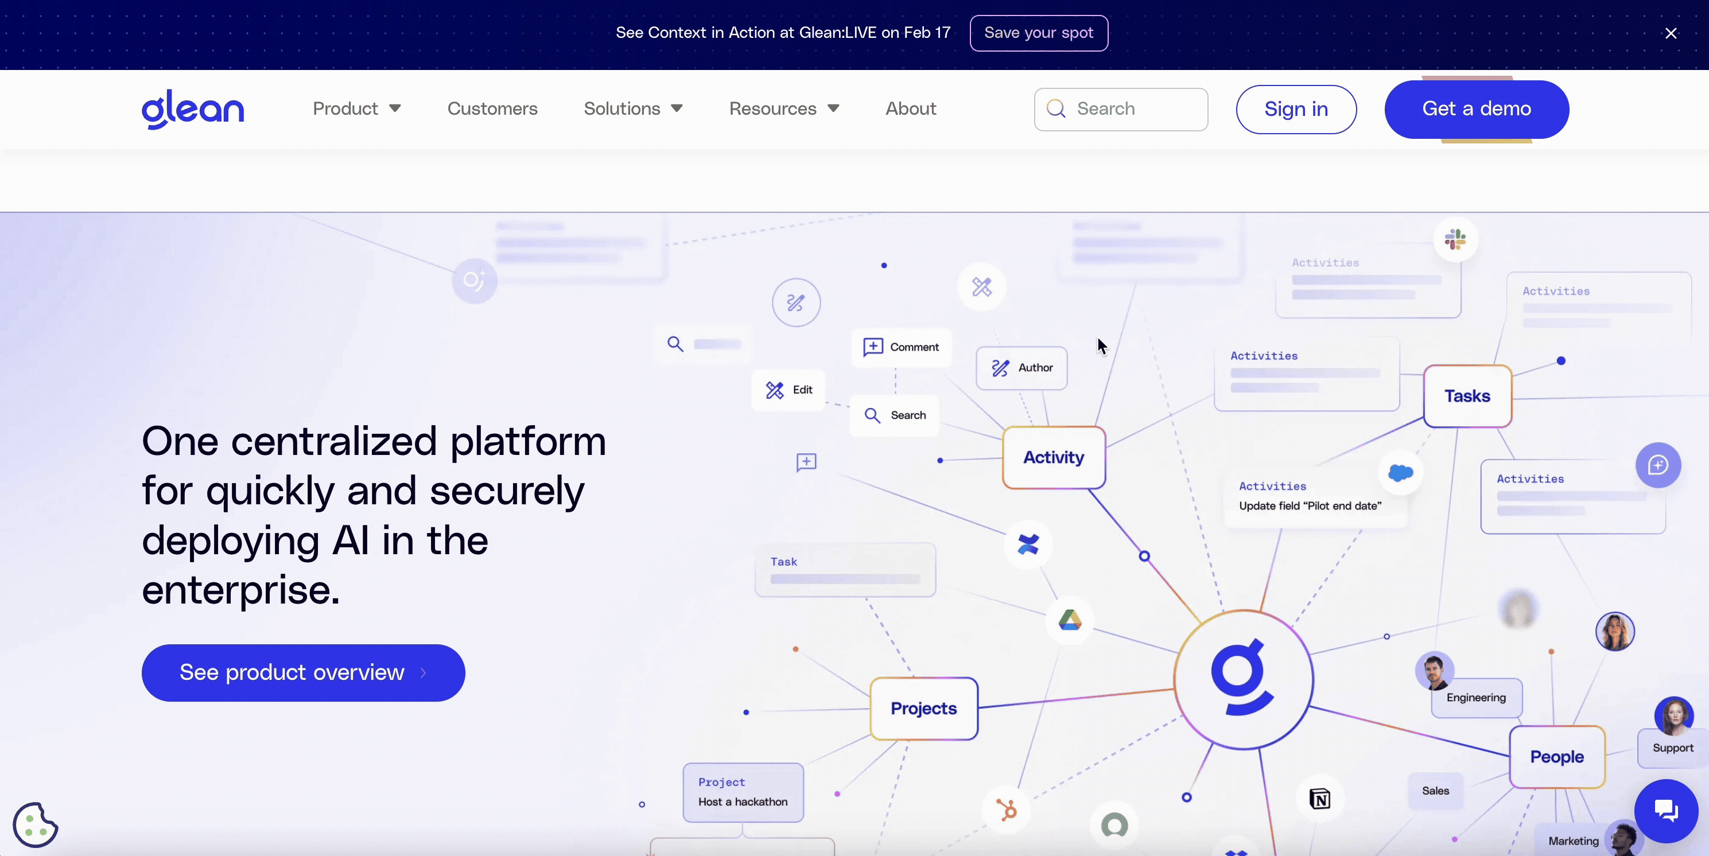Click the Engineering man avatar
The height and width of the screenshot is (856, 1709).
point(1434,671)
